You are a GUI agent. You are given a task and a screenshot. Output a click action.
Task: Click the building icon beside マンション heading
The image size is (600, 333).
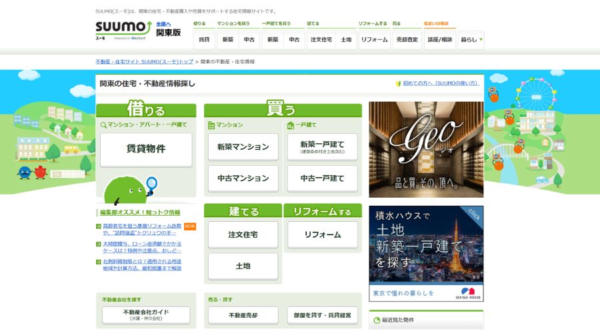[211, 125]
